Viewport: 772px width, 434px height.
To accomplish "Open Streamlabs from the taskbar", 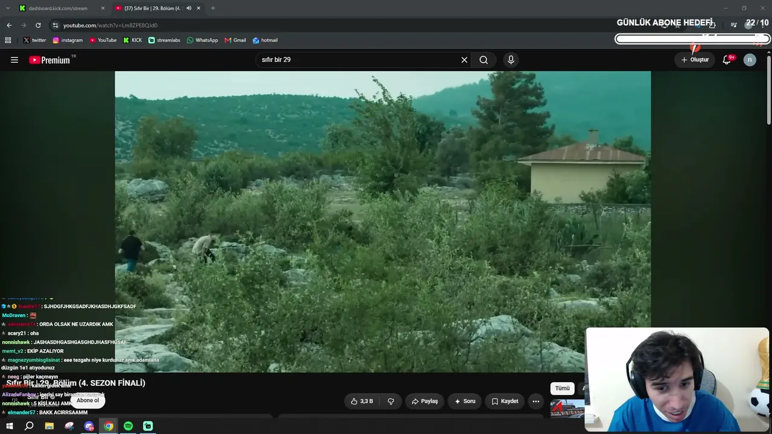I will tap(148, 426).
